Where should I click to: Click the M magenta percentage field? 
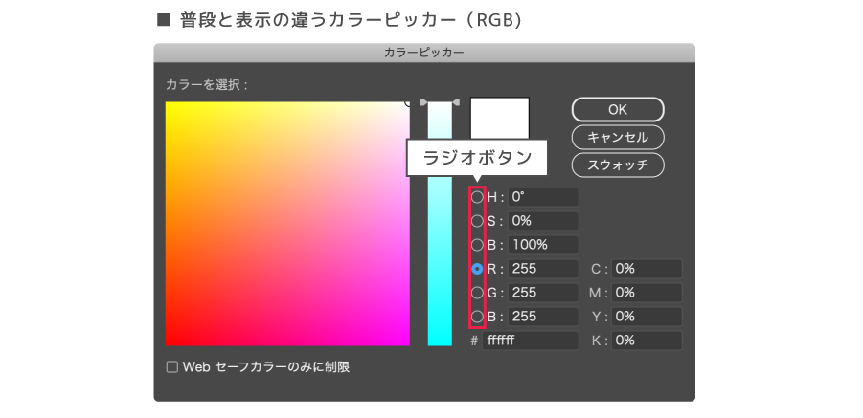[647, 293]
